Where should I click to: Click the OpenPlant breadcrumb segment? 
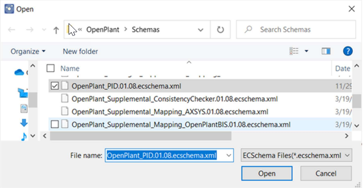click(103, 30)
